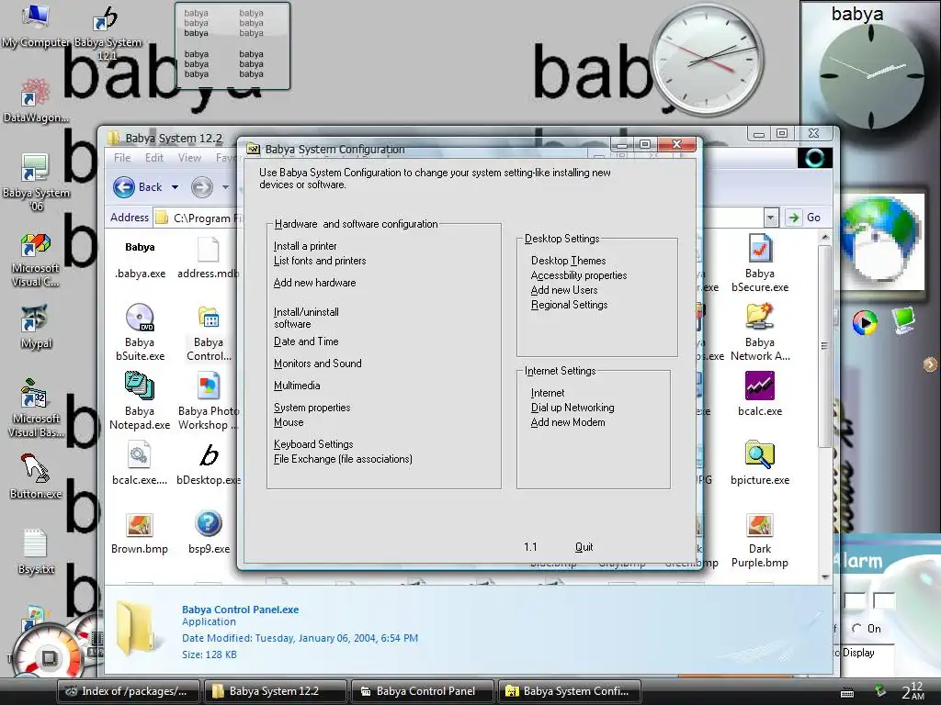Open Microsoft Visual Basic shortcut
Image resolution: width=941 pixels, height=705 pixels.
(x=35, y=408)
